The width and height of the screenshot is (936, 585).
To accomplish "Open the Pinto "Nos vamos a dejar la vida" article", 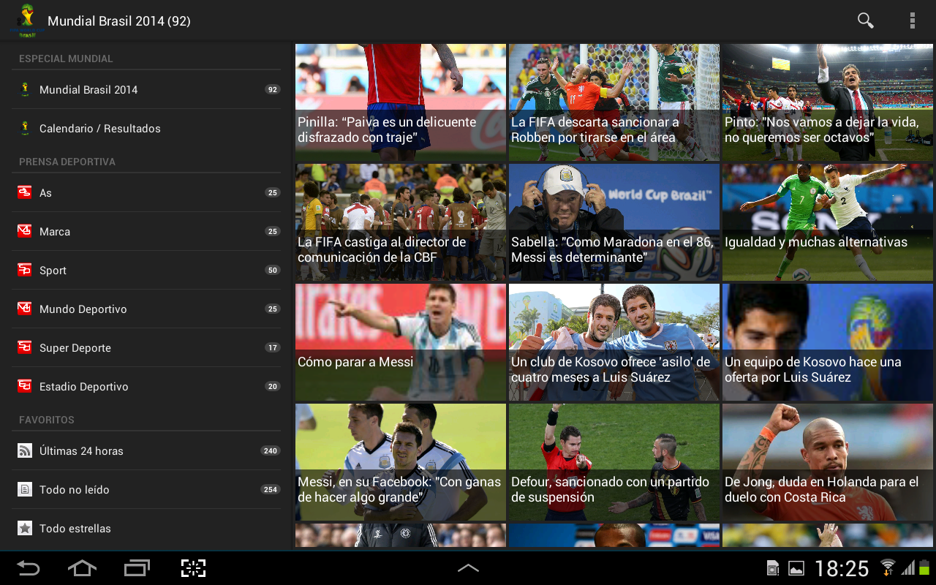I will pos(828,102).
